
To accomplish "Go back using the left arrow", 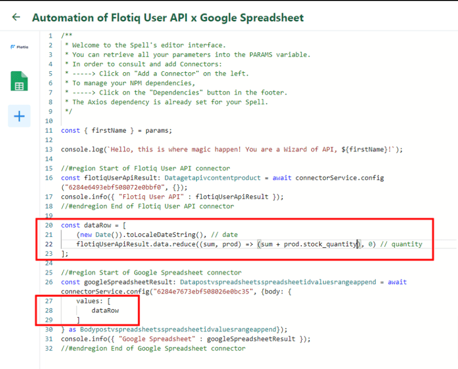I will pos(16,17).
